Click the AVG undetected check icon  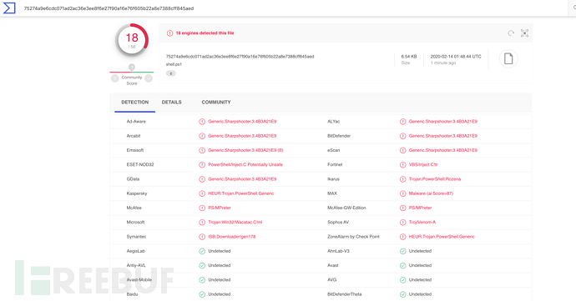coord(402,279)
